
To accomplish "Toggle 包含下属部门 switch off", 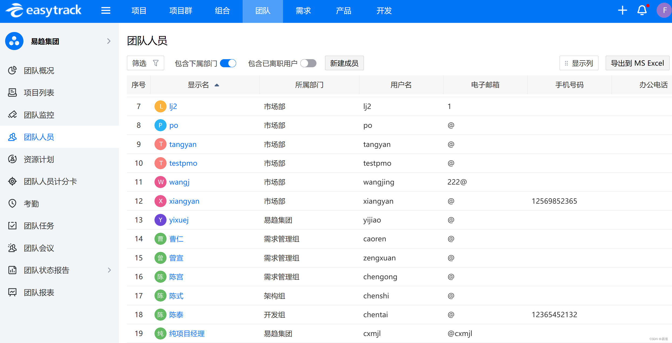I will (228, 63).
